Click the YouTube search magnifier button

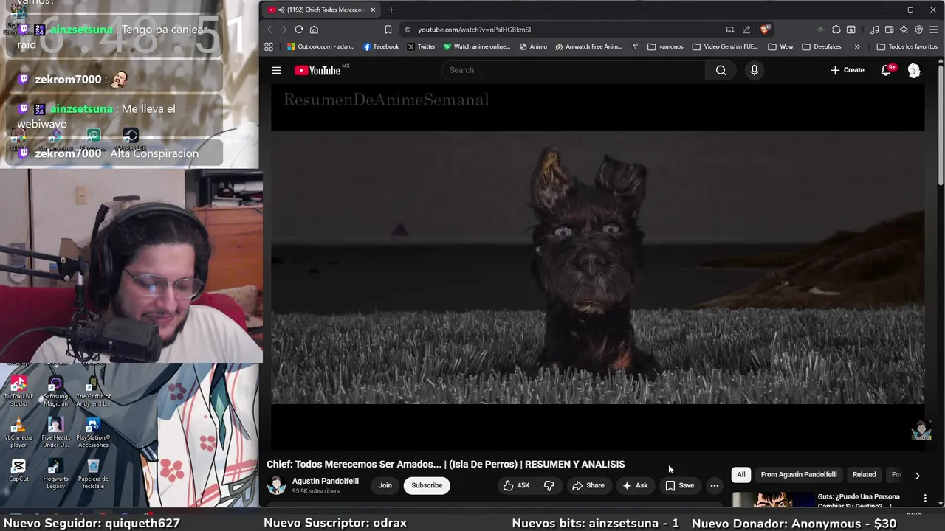[721, 70]
